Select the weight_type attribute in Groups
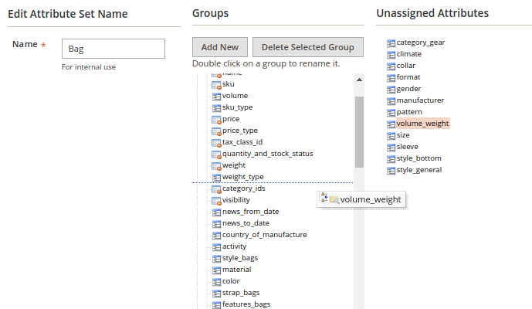The height and width of the screenshot is (309, 532). [242, 177]
